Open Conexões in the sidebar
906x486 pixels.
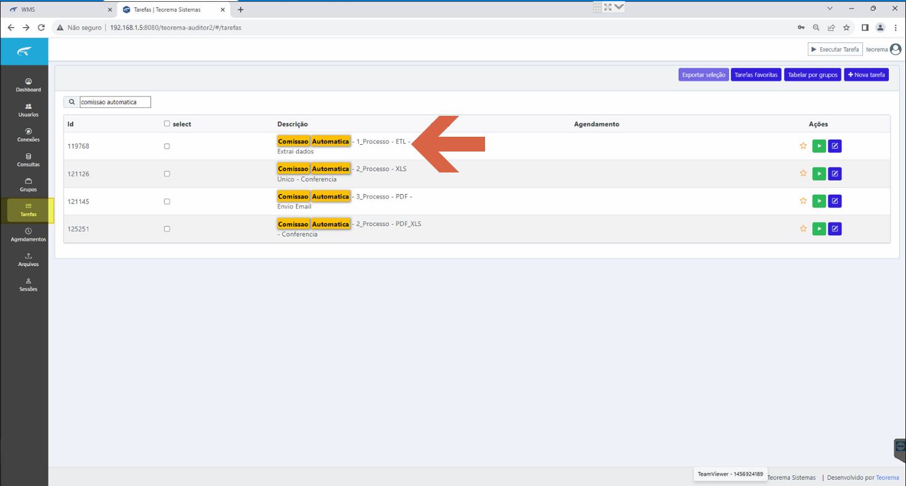tap(28, 135)
